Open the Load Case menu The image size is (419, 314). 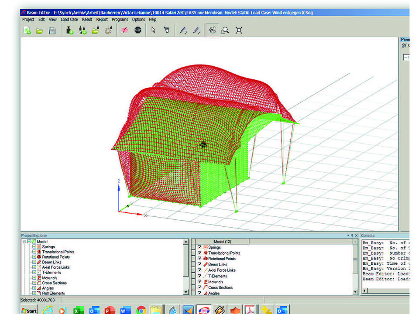(x=69, y=20)
